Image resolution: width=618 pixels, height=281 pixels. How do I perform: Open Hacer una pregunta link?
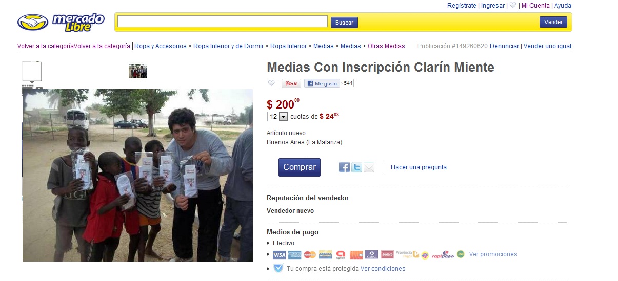[418, 167]
